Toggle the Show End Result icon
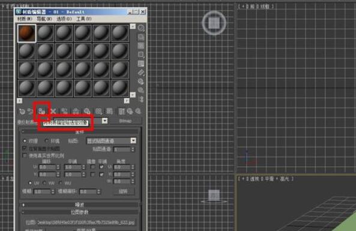356x231 pixels. [x=122, y=111]
